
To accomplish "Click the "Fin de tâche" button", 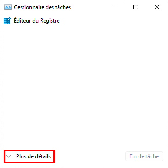I will click(x=144, y=156).
